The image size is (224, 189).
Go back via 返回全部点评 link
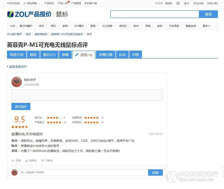coord(17,67)
